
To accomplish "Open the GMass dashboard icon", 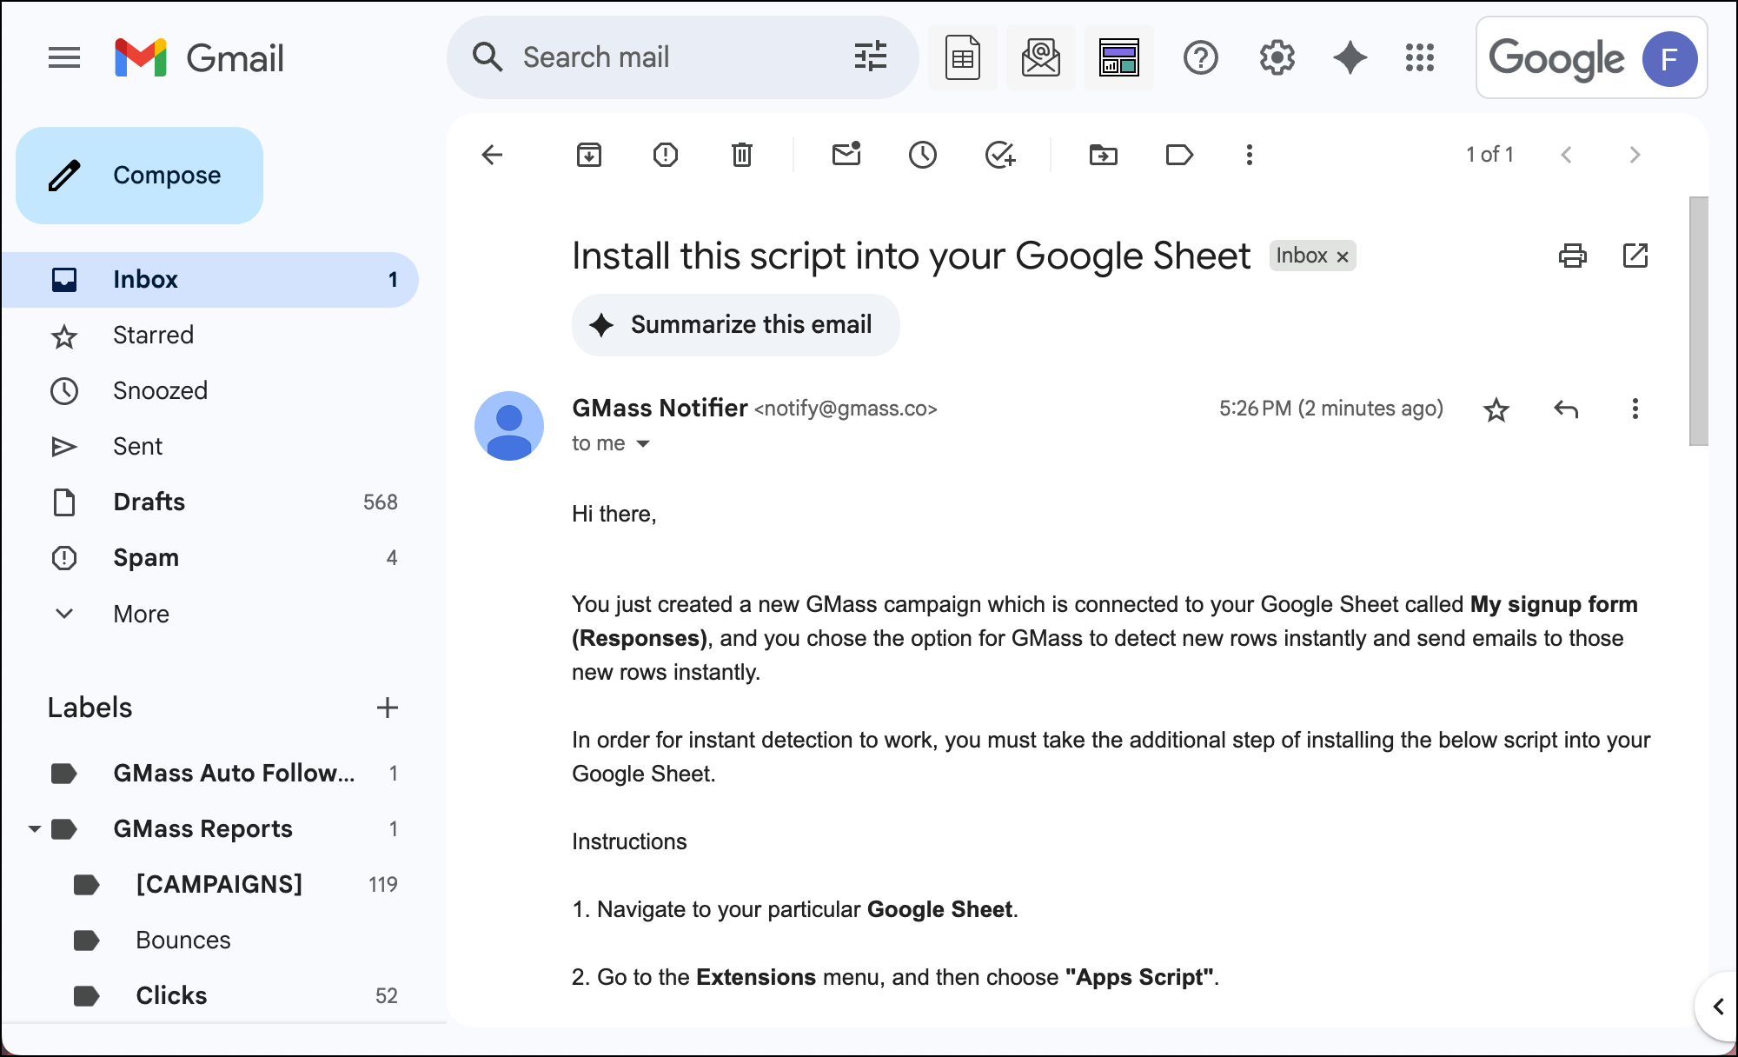I will (1119, 57).
